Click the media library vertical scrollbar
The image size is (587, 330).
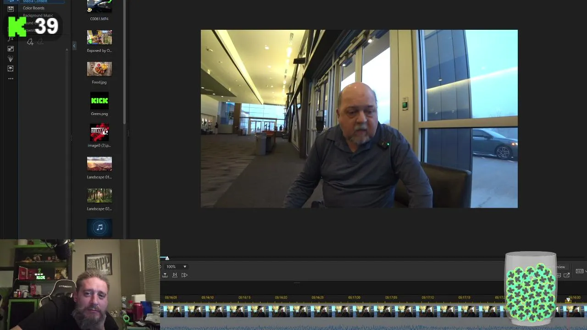(x=124, y=62)
